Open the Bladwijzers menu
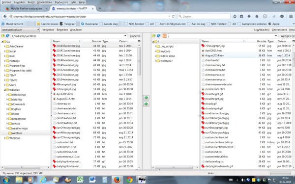 tap(61, 2)
